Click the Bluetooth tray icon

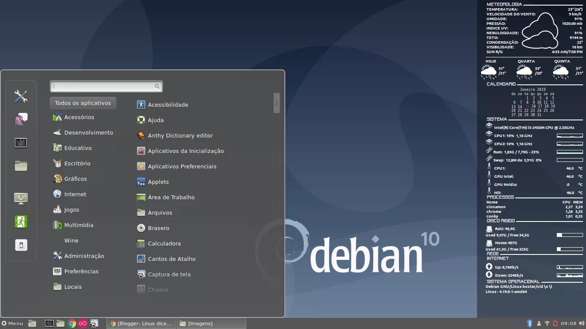click(530, 323)
